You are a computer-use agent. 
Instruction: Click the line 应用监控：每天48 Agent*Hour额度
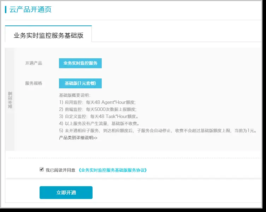click(x=97, y=102)
